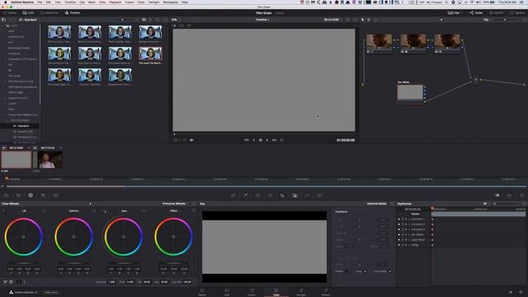Stop viewer playback

coord(261,140)
